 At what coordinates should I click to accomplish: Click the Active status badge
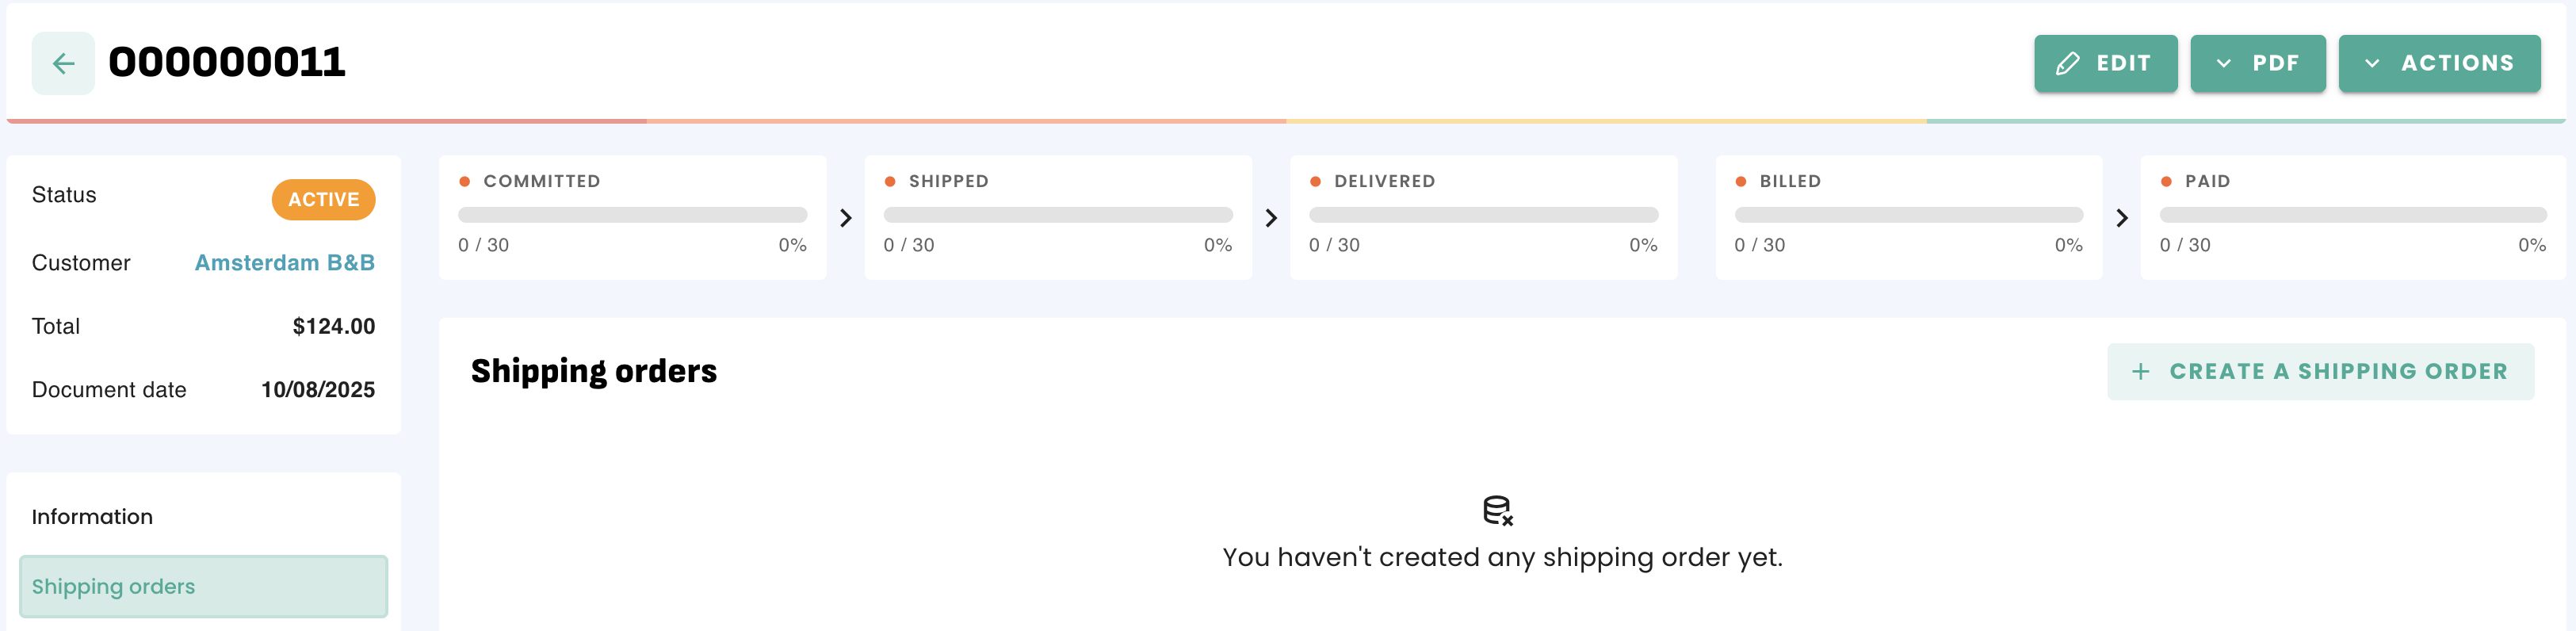pyautogui.click(x=323, y=200)
